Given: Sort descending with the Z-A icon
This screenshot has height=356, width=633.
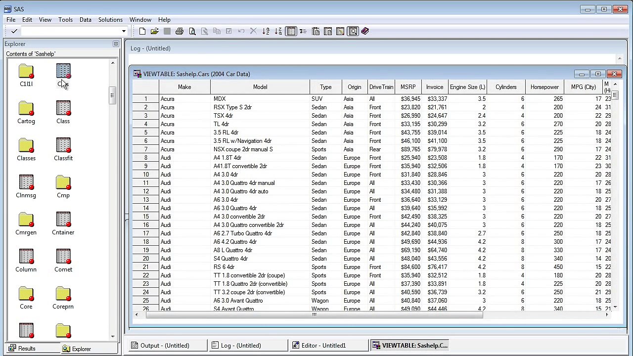Looking at the screenshot, I should click(278, 31).
